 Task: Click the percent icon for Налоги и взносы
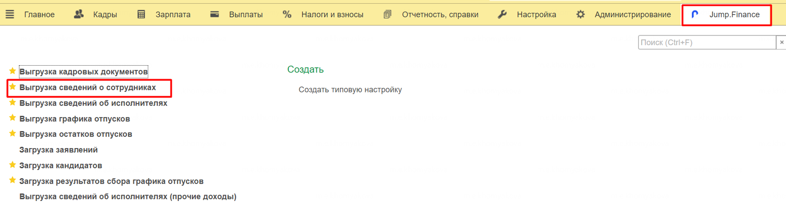(x=287, y=15)
